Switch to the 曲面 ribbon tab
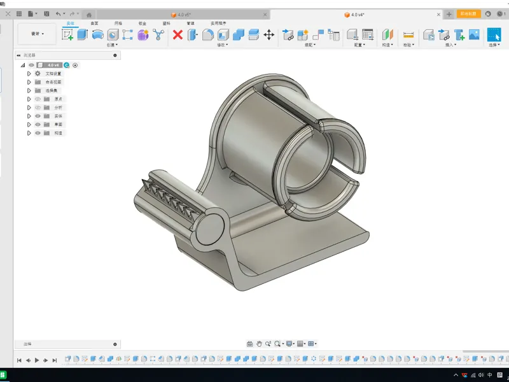Image resolution: width=509 pixels, height=382 pixels. pos(94,24)
